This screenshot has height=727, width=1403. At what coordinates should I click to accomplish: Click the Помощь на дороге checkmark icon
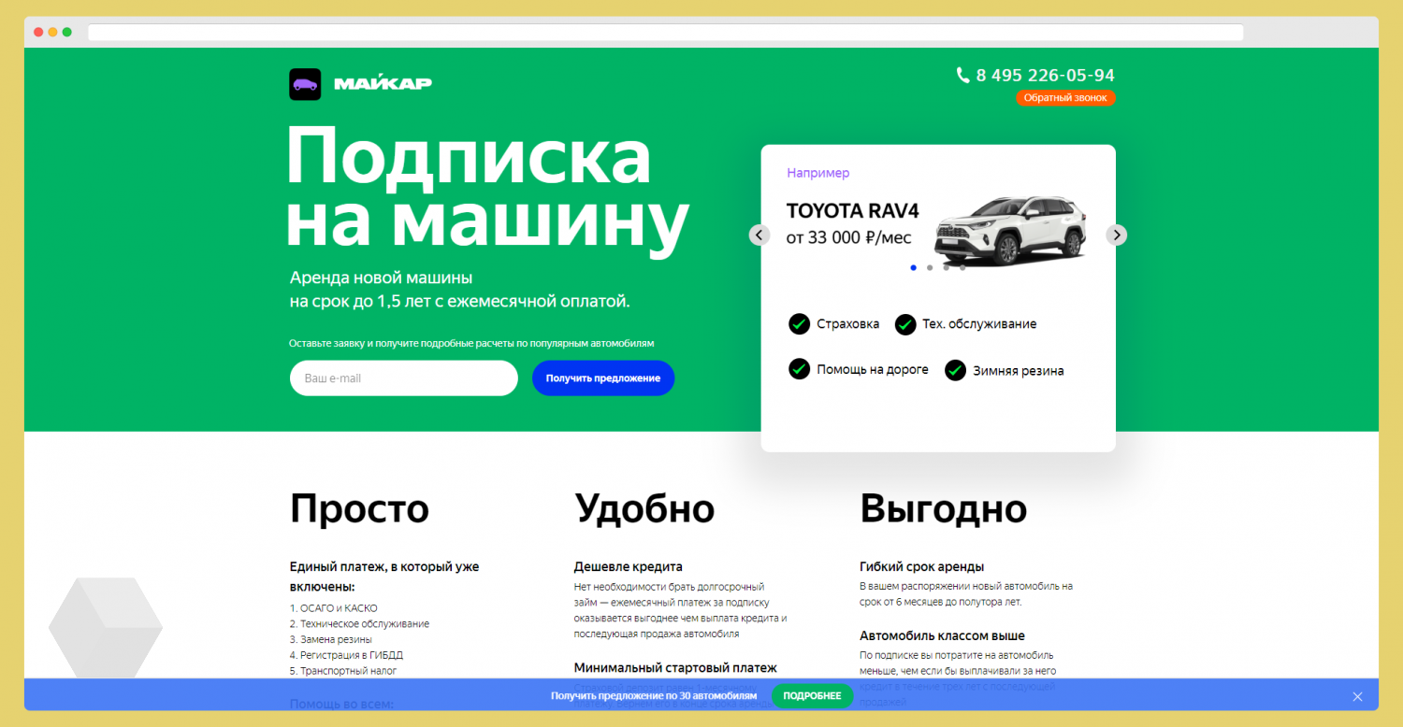799,369
